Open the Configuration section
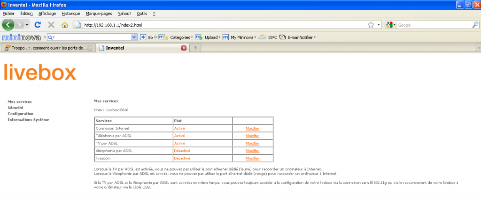481x203 pixels. coord(21,114)
